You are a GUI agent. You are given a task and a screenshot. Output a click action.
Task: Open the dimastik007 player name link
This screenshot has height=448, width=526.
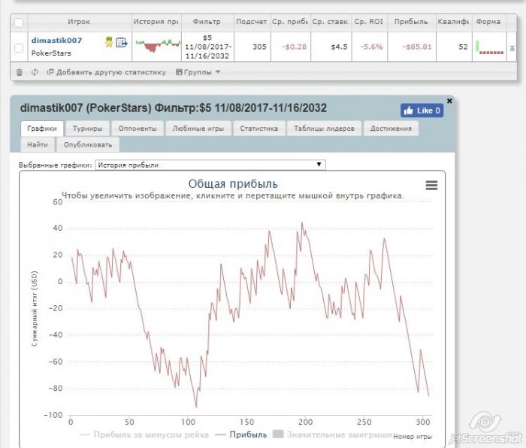[56, 40]
